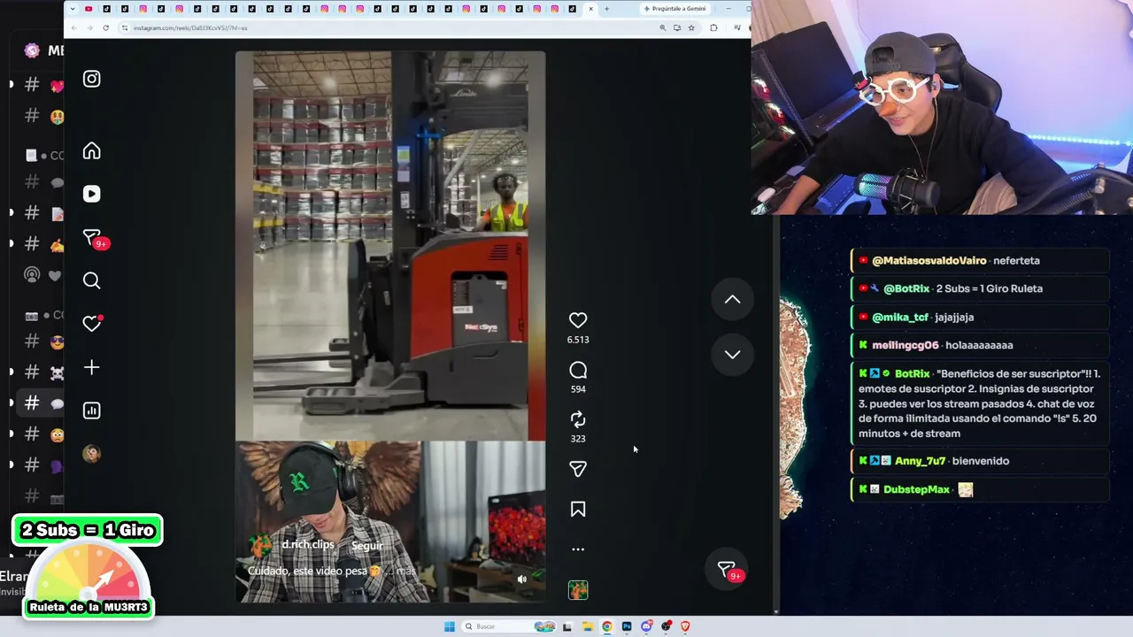Open Brave browser from the taskbar
Image resolution: width=1133 pixels, height=637 pixels.
coord(685,626)
